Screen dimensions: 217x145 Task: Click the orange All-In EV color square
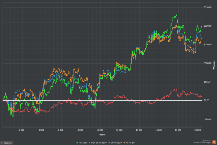[x=124, y=143]
